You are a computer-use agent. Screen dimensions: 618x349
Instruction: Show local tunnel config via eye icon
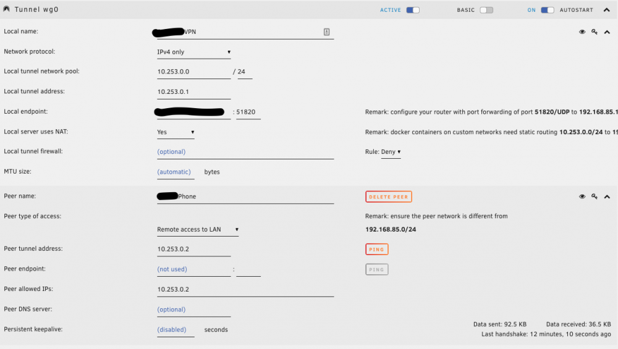582,32
